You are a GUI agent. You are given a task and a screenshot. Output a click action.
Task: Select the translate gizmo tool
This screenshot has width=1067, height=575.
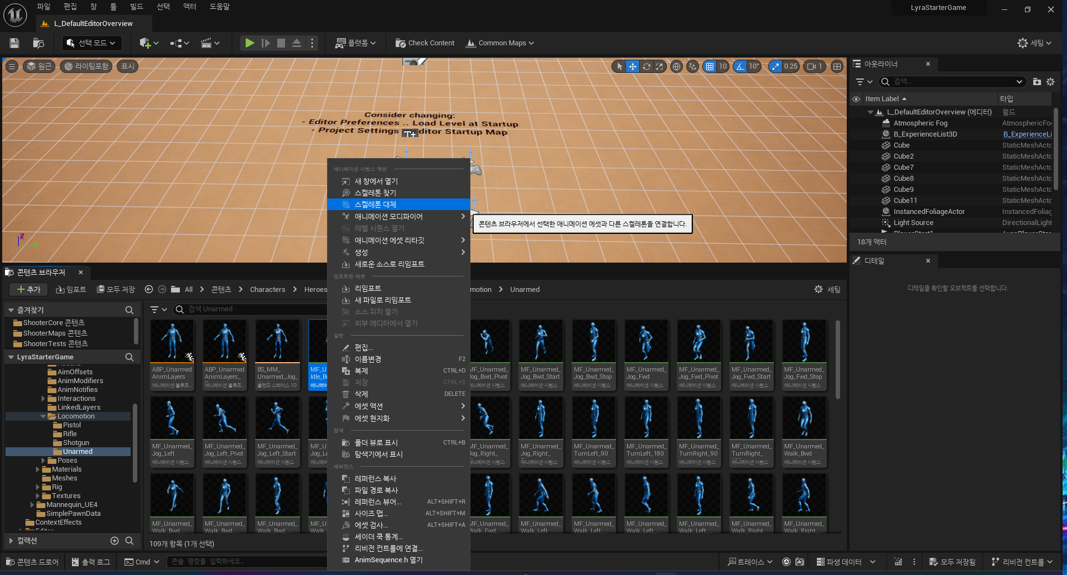pos(633,66)
